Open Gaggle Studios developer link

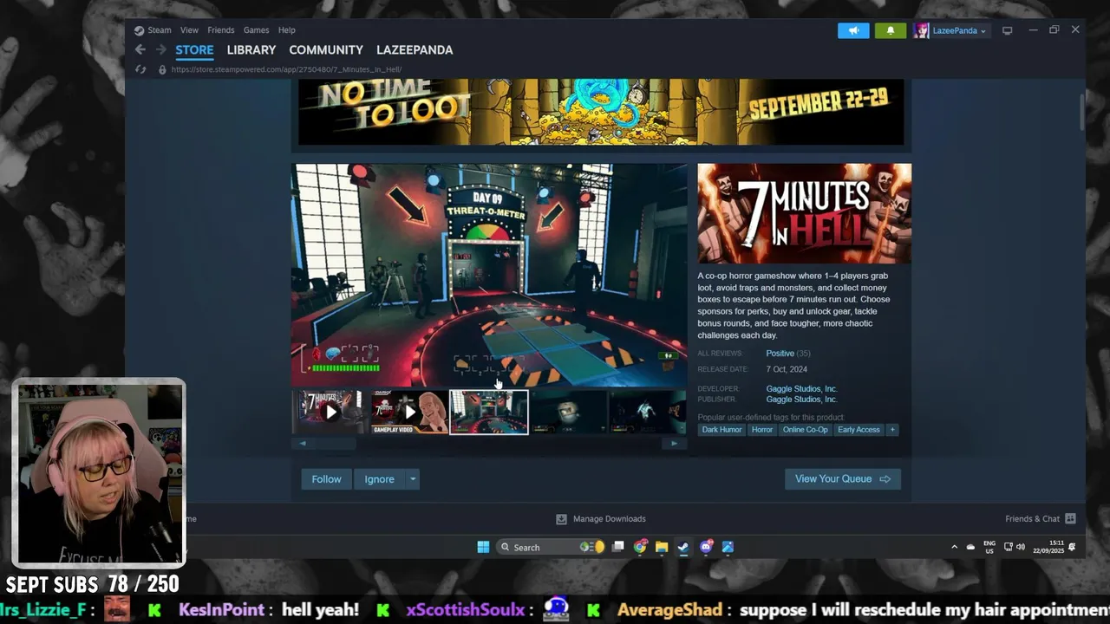[x=801, y=389]
